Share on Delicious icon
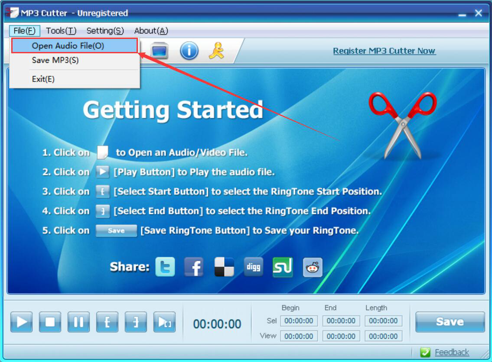The width and height of the screenshot is (492, 362). (x=224, y=267)
